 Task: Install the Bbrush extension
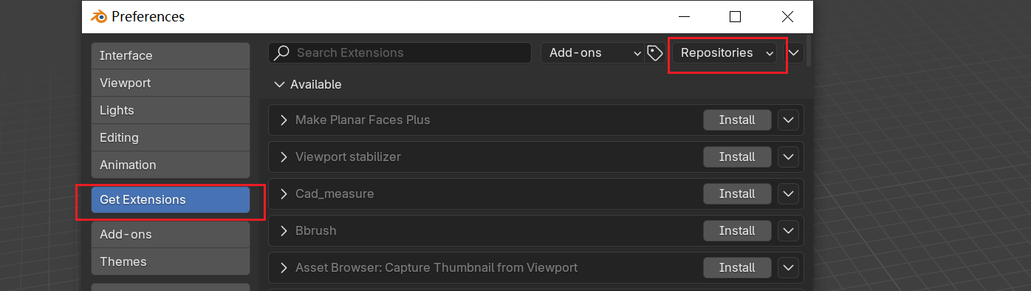coord(737,230)
